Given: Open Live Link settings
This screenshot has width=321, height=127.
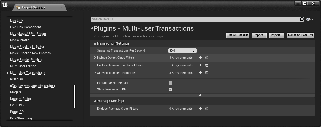Looking at the screenshot, I should (x=17, y=20).
